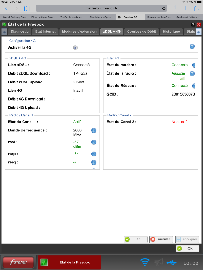Image resolution: width=203 pixels, height=270 pixels.
Task: Click the radio signal strength bars
Action: tap(183, 78)
